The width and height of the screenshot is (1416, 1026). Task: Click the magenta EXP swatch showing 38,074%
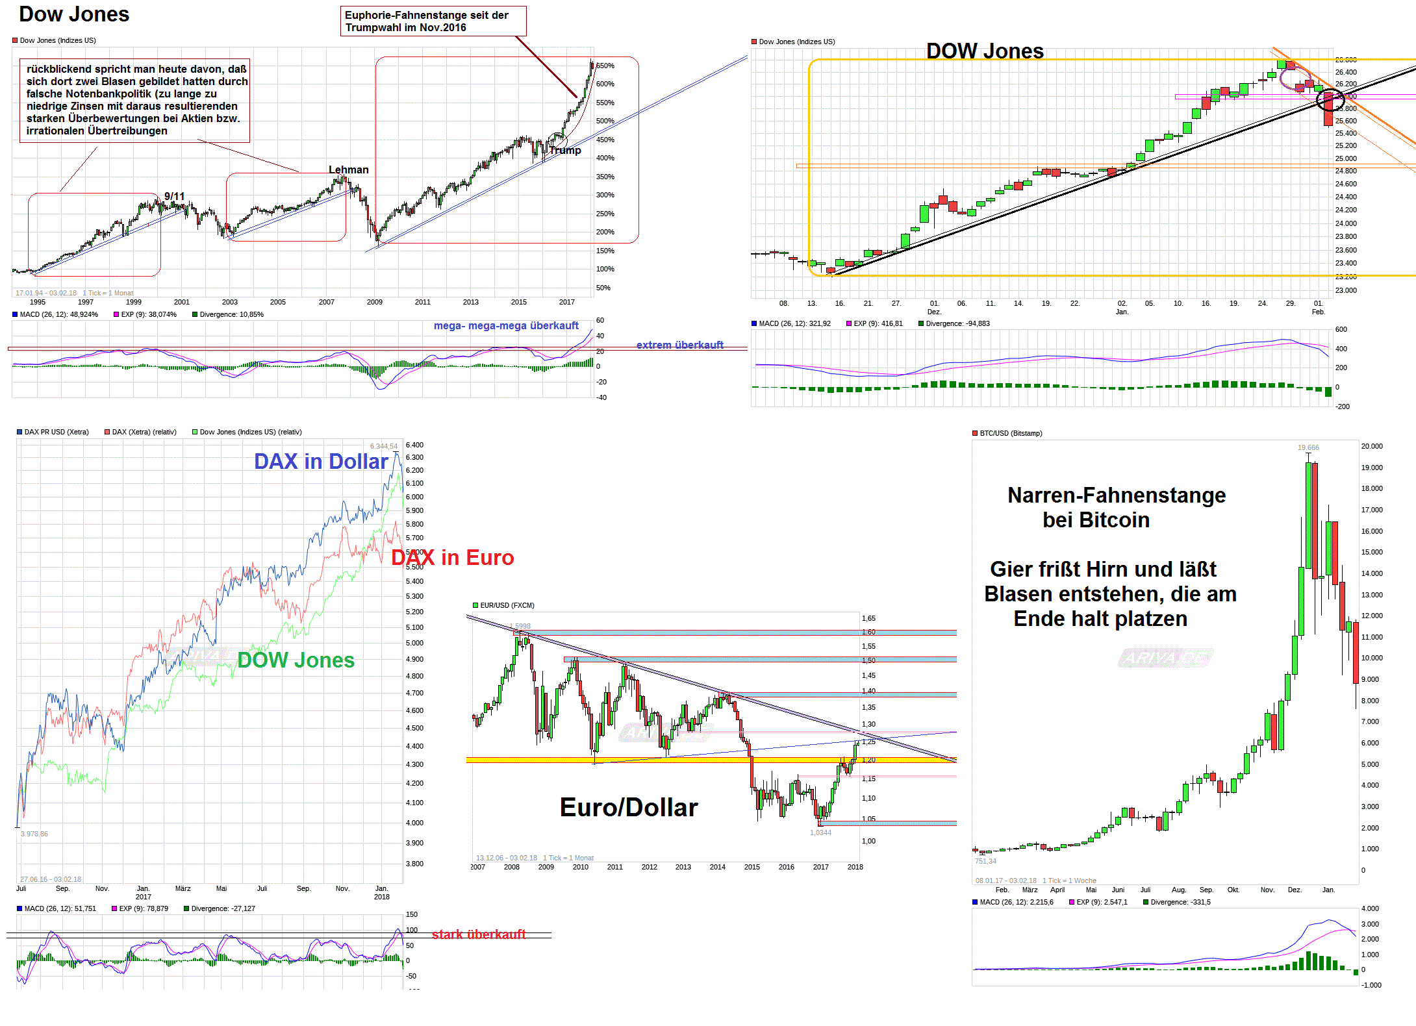click(x=116, y=314)
